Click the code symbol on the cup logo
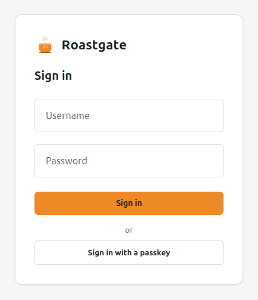The image size is (258, 300). (x=46, y=47)
